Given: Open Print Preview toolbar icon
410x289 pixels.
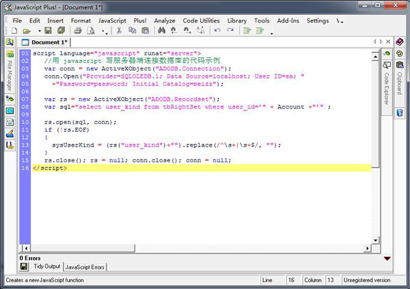Looking at the screenshot, I should click(91, 31).
